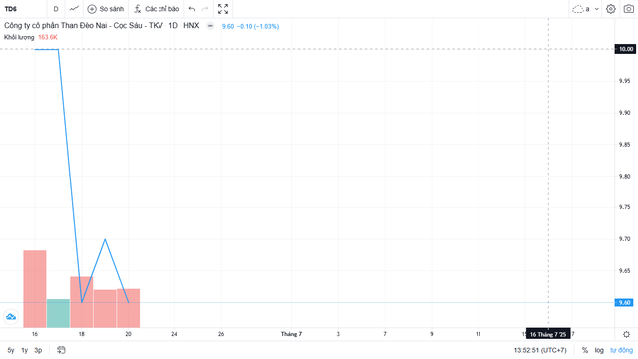Open the go-to-date calendar icon
This screenshot has width=638, height=359.
coord(61,350)
